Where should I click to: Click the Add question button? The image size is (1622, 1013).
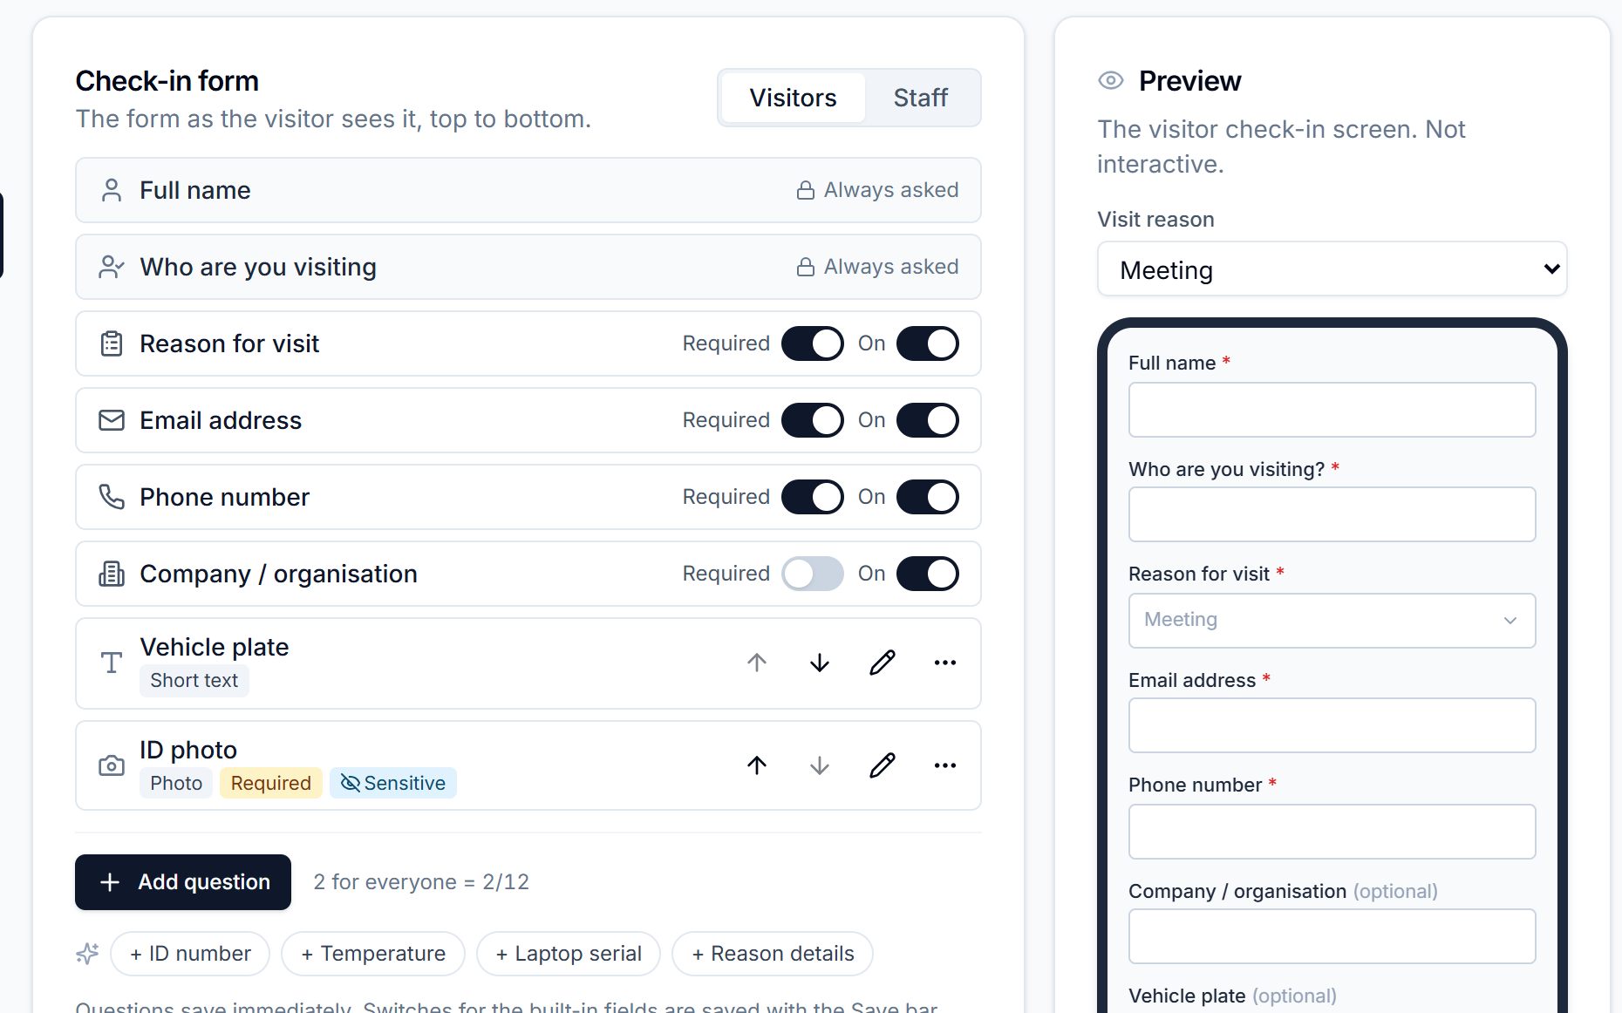click(x=183, y=882)
